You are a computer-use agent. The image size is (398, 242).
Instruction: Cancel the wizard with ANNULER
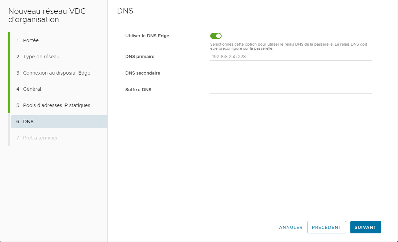tap(291, 228)
